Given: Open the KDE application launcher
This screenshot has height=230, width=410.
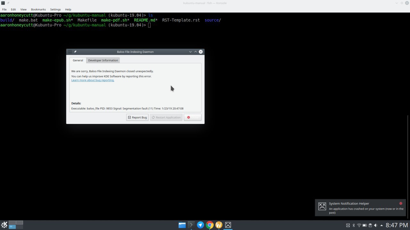Looking at the screenshot, I should pyautogui.click(x=4, y=225).
